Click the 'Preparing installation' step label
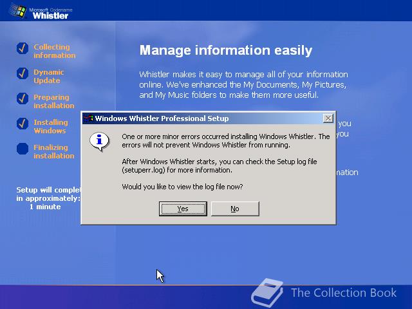This screenshot has height=309, width=412. pyautogui.click(x=54, y=102)
